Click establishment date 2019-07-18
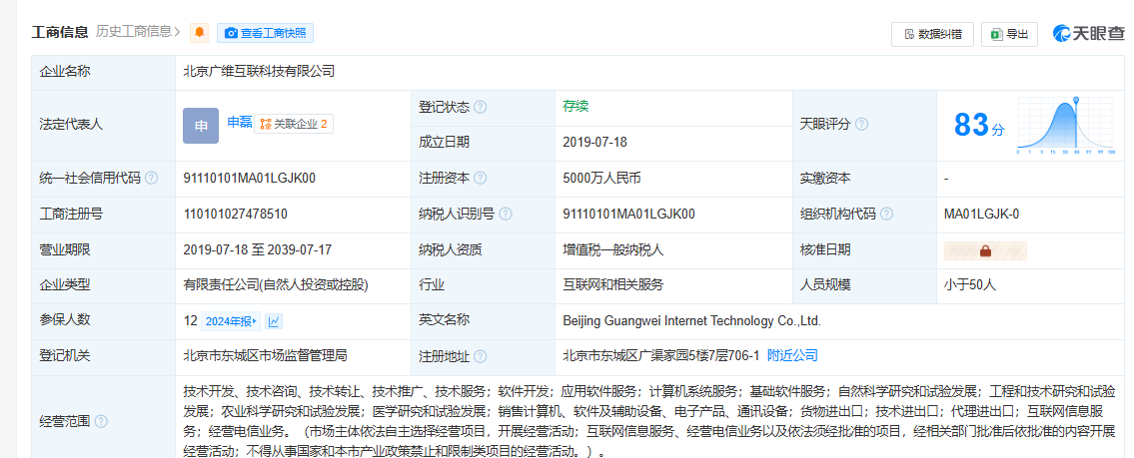 pos(595,143)
